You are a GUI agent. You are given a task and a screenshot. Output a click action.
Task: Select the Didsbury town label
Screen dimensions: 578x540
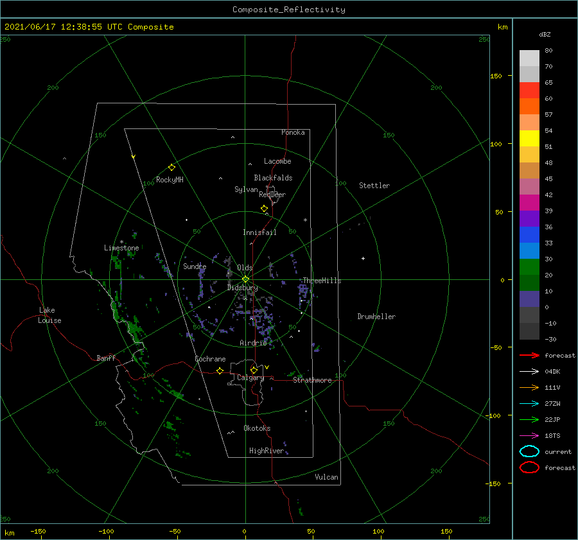(242, 288)
